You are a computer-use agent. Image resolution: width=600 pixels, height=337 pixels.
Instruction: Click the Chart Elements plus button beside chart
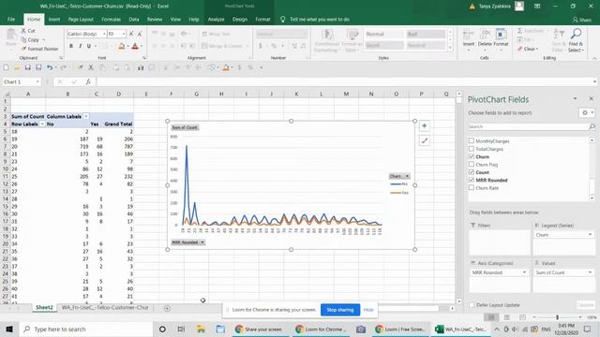pos(424,126)
